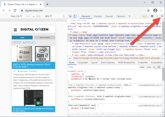
Task: Open the ease timing function editor swatch
Action: point(90,79)
